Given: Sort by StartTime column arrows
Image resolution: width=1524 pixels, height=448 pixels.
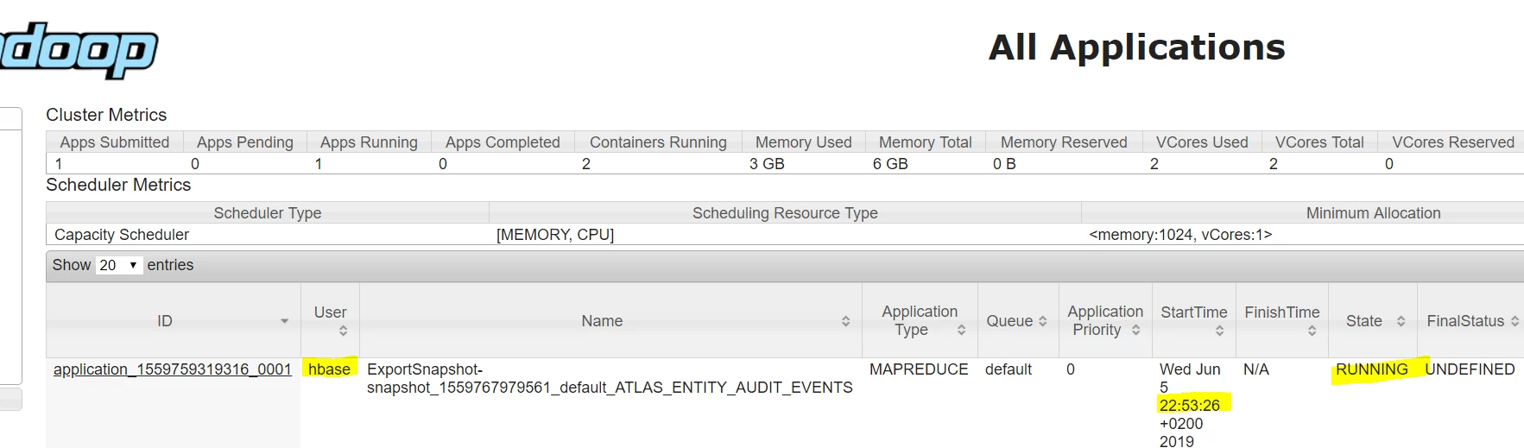Looking at the screenshot, I should point(1219,331).
